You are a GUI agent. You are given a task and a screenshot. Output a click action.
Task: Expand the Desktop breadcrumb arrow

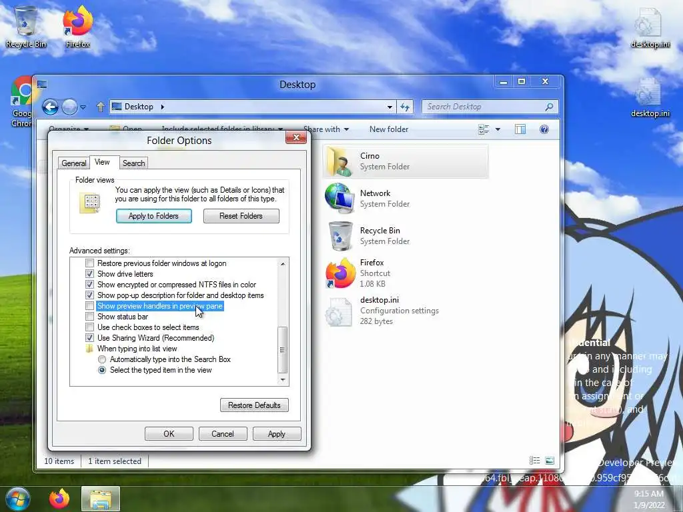pos(163,107)
